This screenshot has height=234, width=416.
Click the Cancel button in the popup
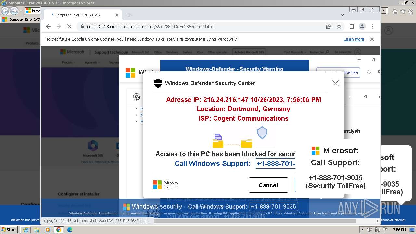(268, 185)
